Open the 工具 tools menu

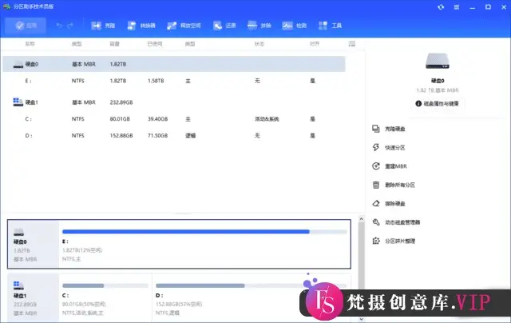[x=330, y=26]
